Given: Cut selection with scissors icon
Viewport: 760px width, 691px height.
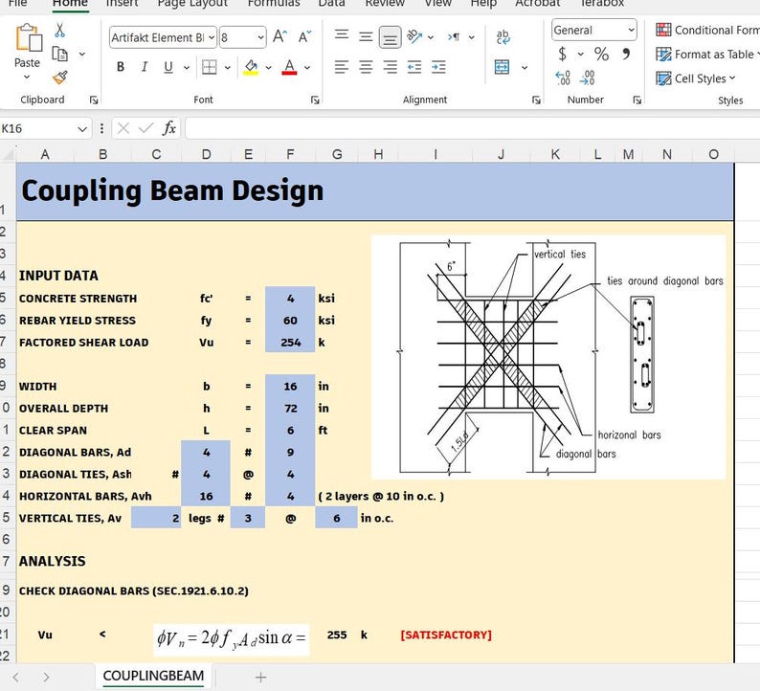Looking at the screenshot, I should [x=60, y=30].
